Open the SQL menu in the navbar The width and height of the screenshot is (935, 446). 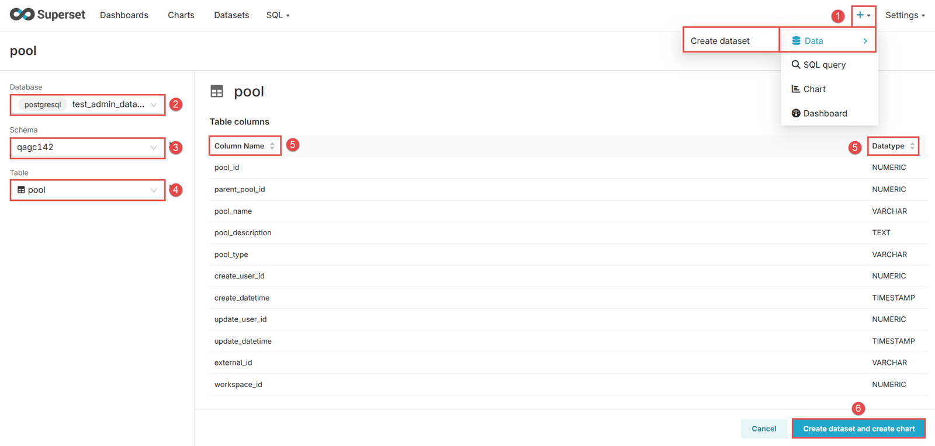pyautogui.click(x=278, y=15)
